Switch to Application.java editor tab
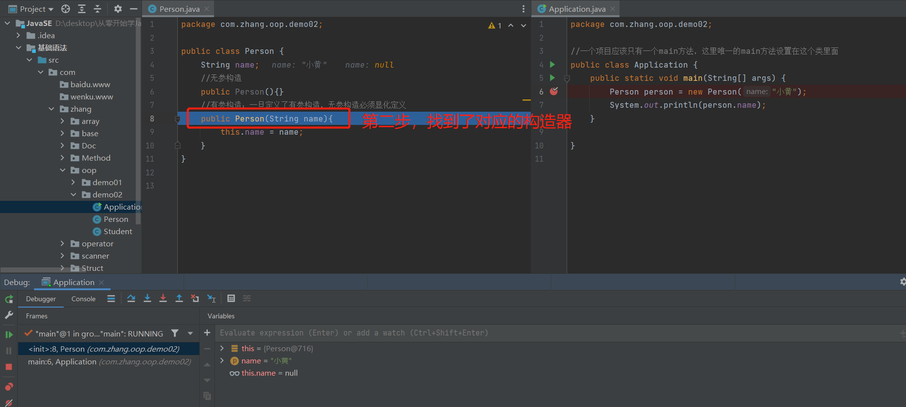The width and height of the screenshot is (906, 407). coord(576,9)
